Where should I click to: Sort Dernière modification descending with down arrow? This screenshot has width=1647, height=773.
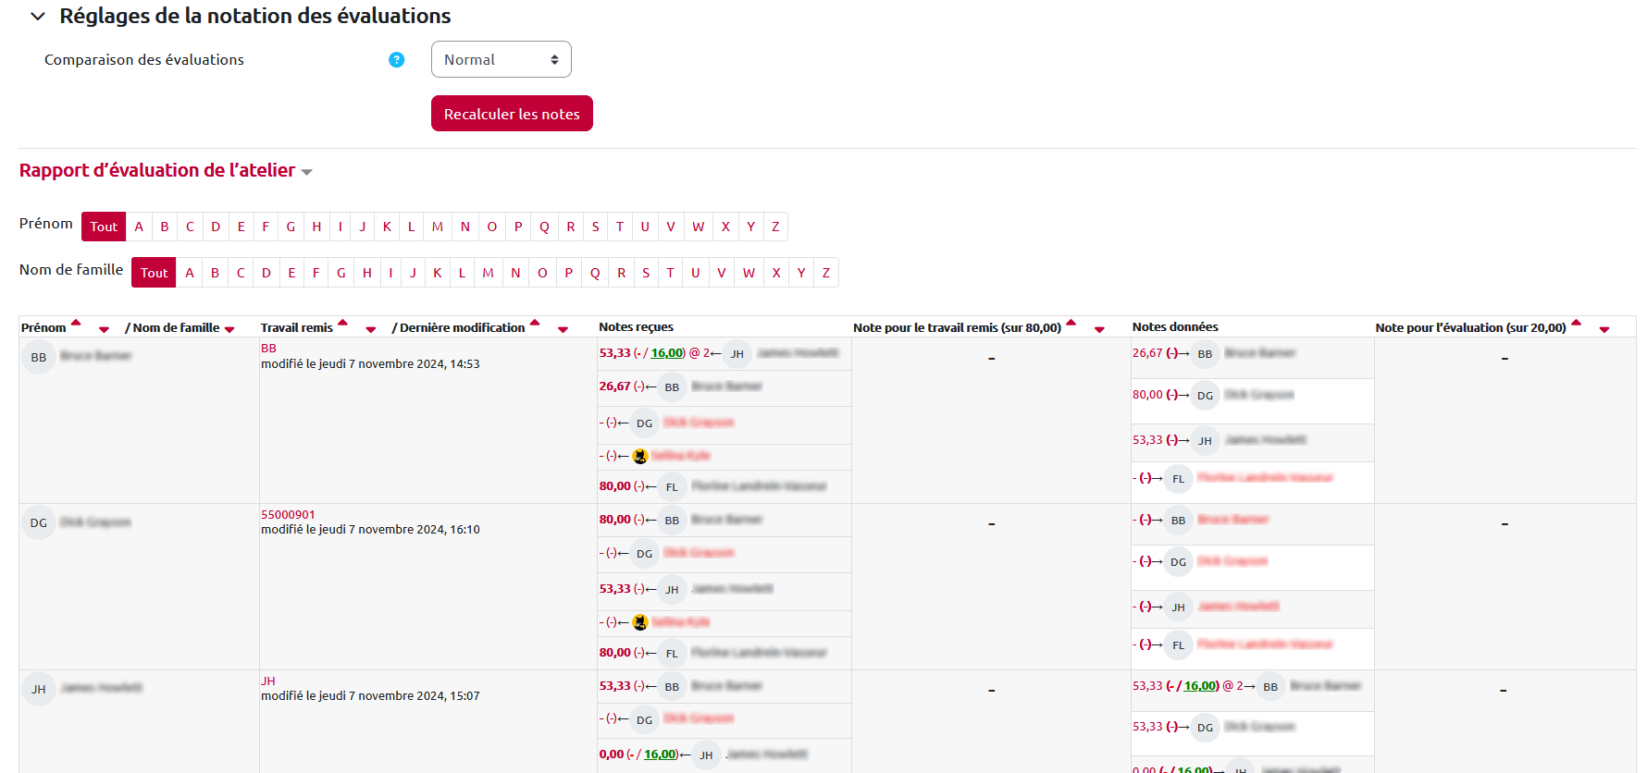563,330
